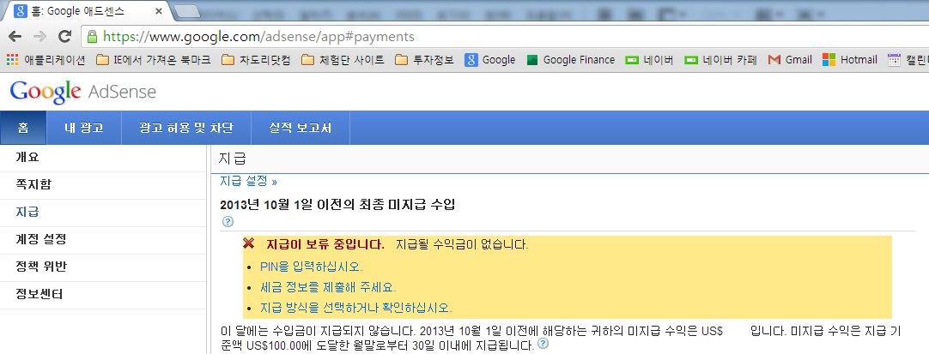Open the IE에서 가져온 북마크 folder

click(x=153, y=60)
